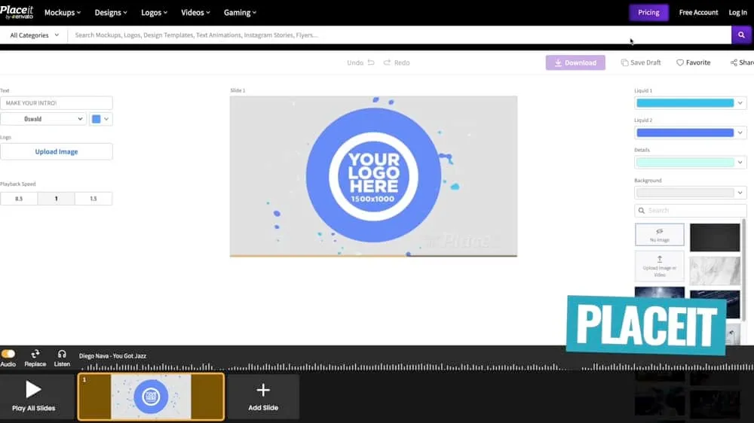The height and width of the screenshot is (423, 754).
Task: Click the Upload Image button
Action: 57,151
